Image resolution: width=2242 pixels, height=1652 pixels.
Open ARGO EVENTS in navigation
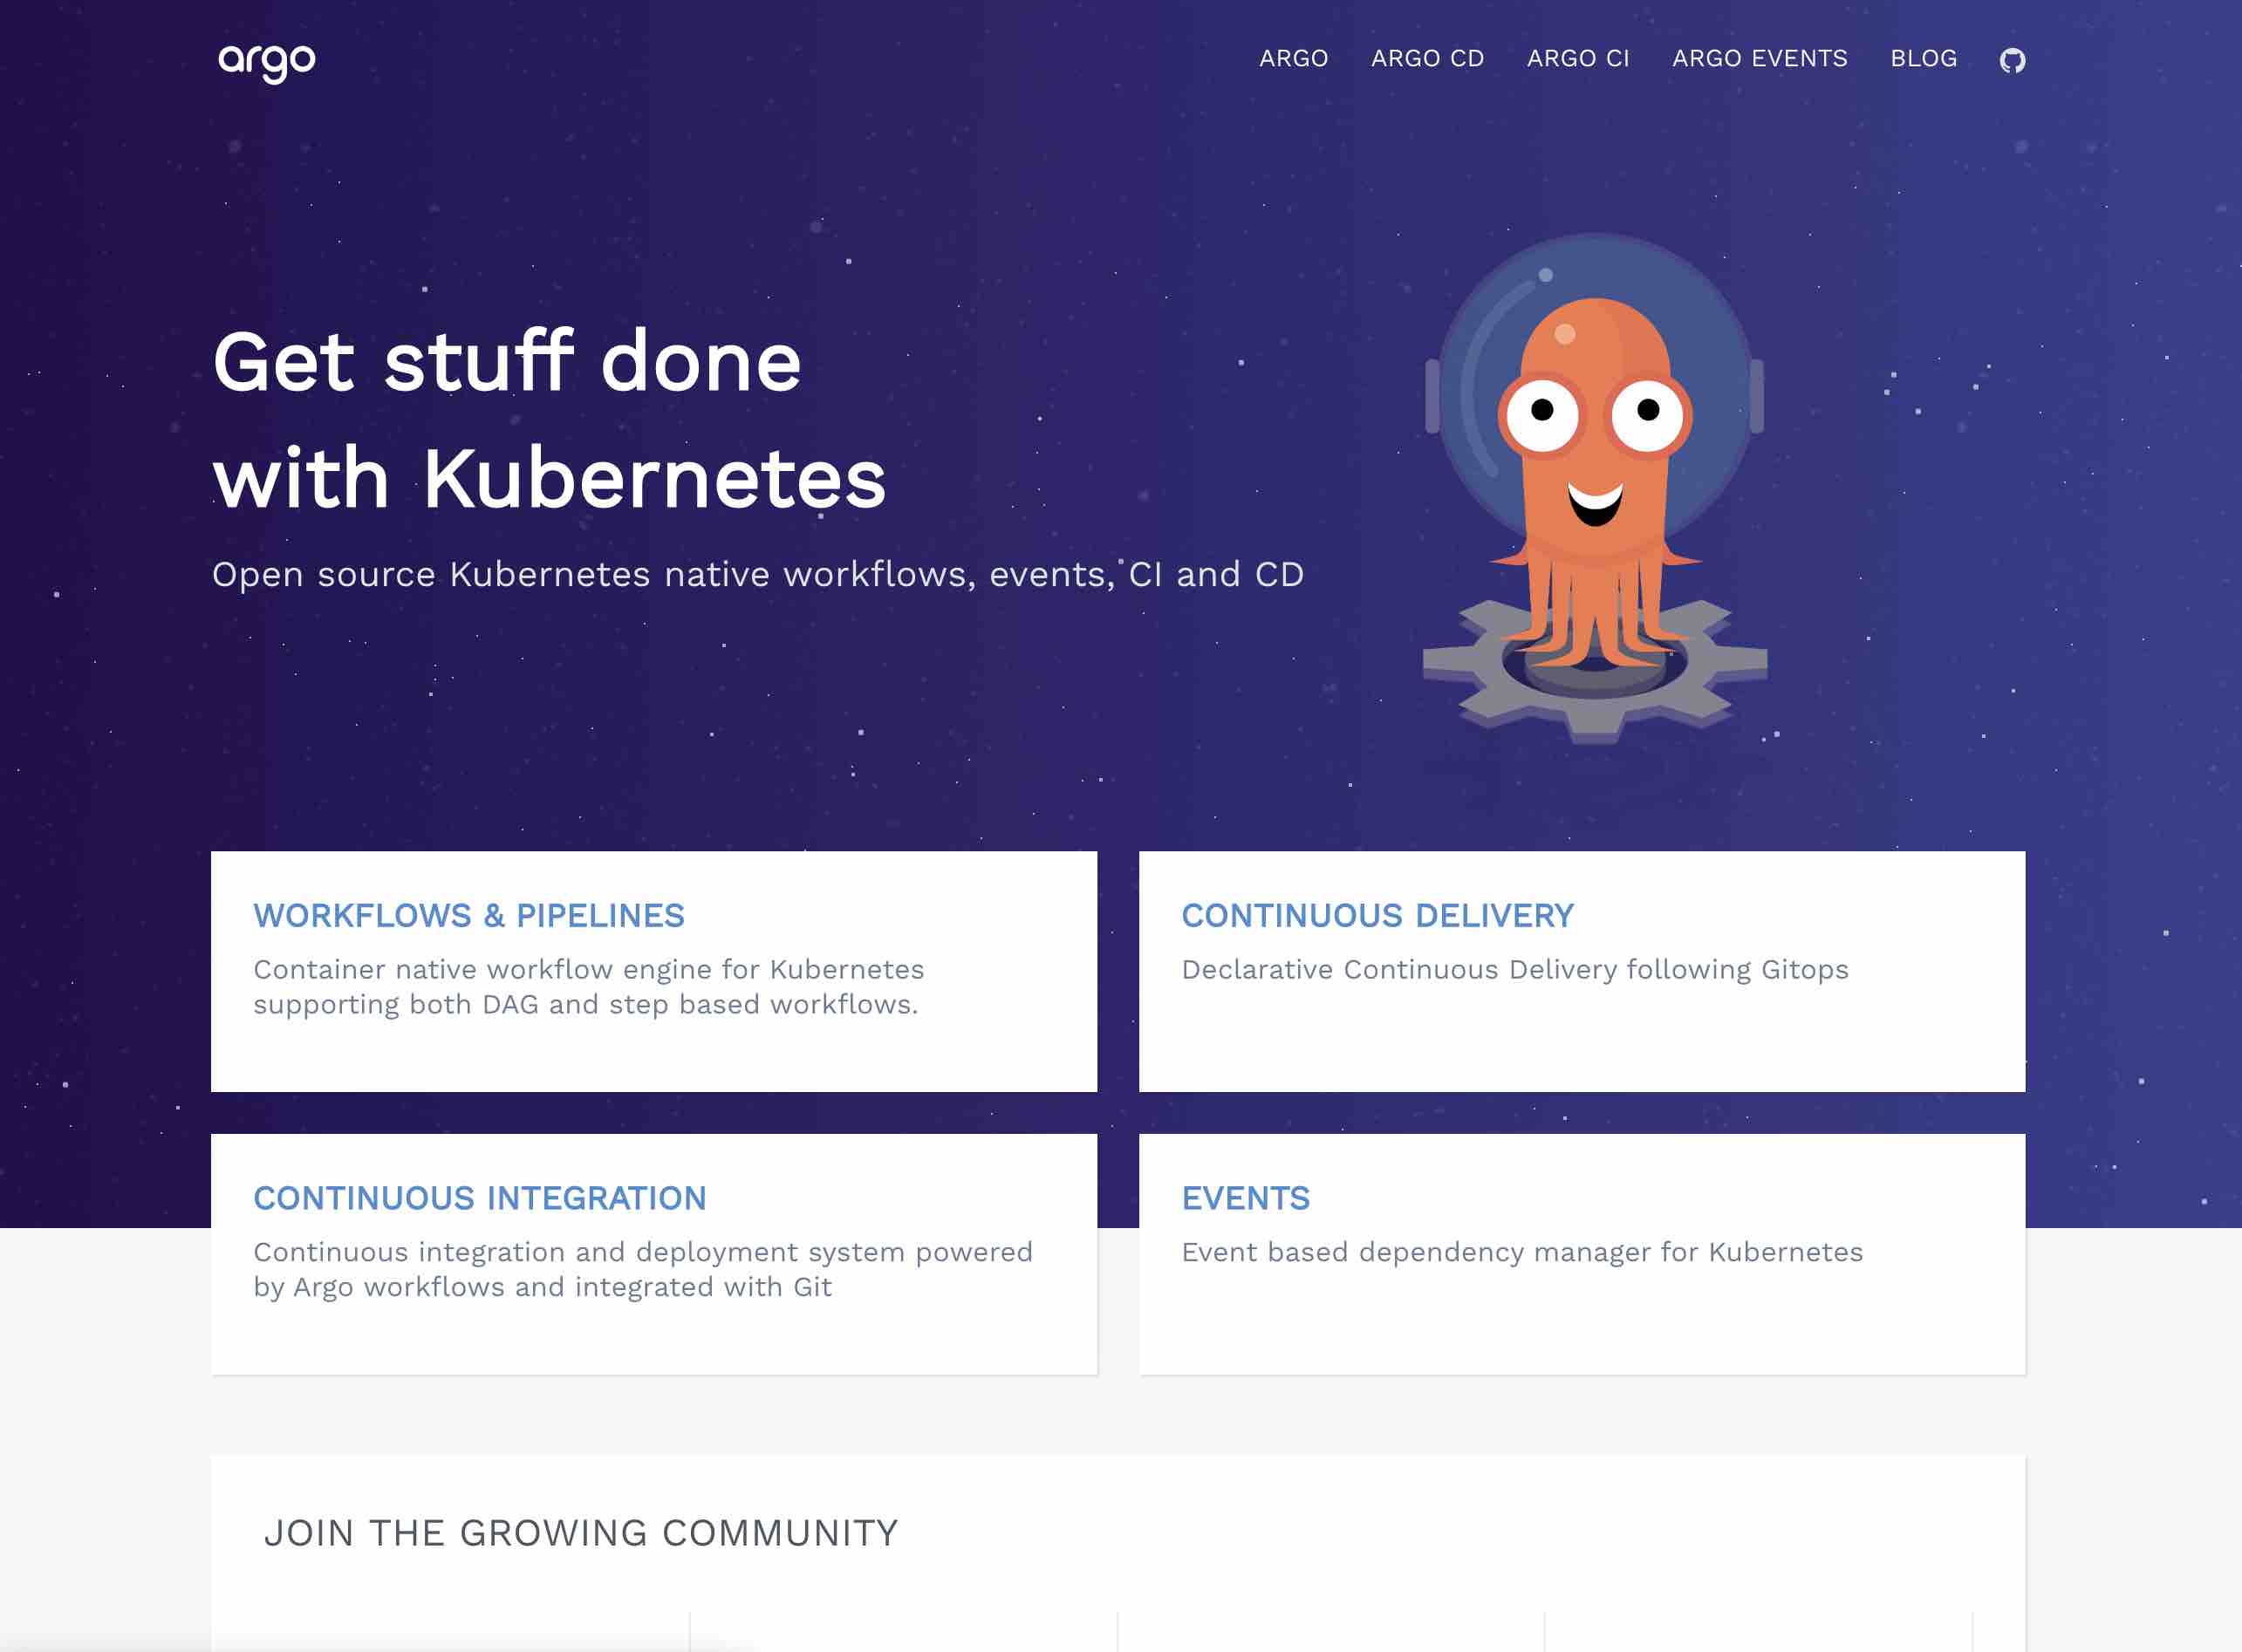[1759, 59]
